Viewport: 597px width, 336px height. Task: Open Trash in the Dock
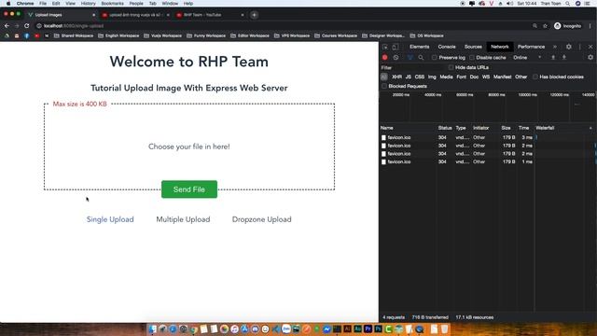[444, 329]
